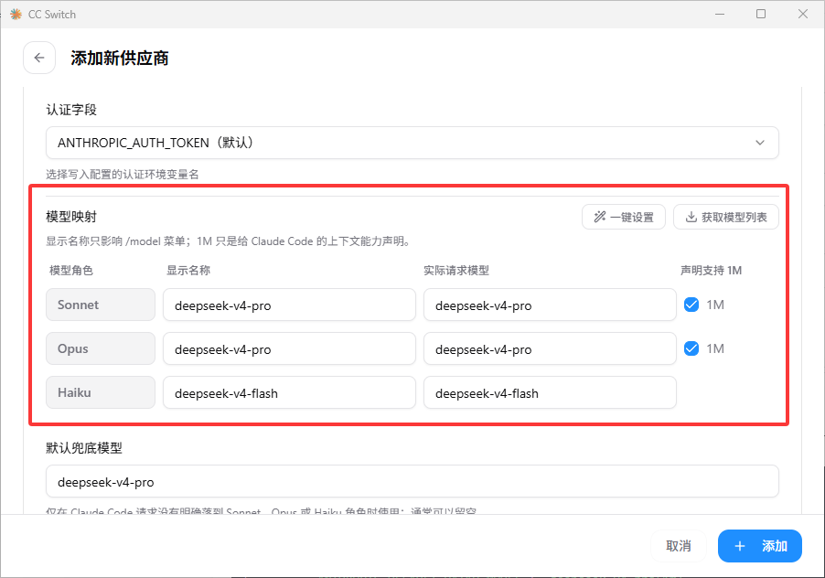
Task: Click the 选择写入配置的认证环境变量名 hint text
Action: (x=122, y=174)
